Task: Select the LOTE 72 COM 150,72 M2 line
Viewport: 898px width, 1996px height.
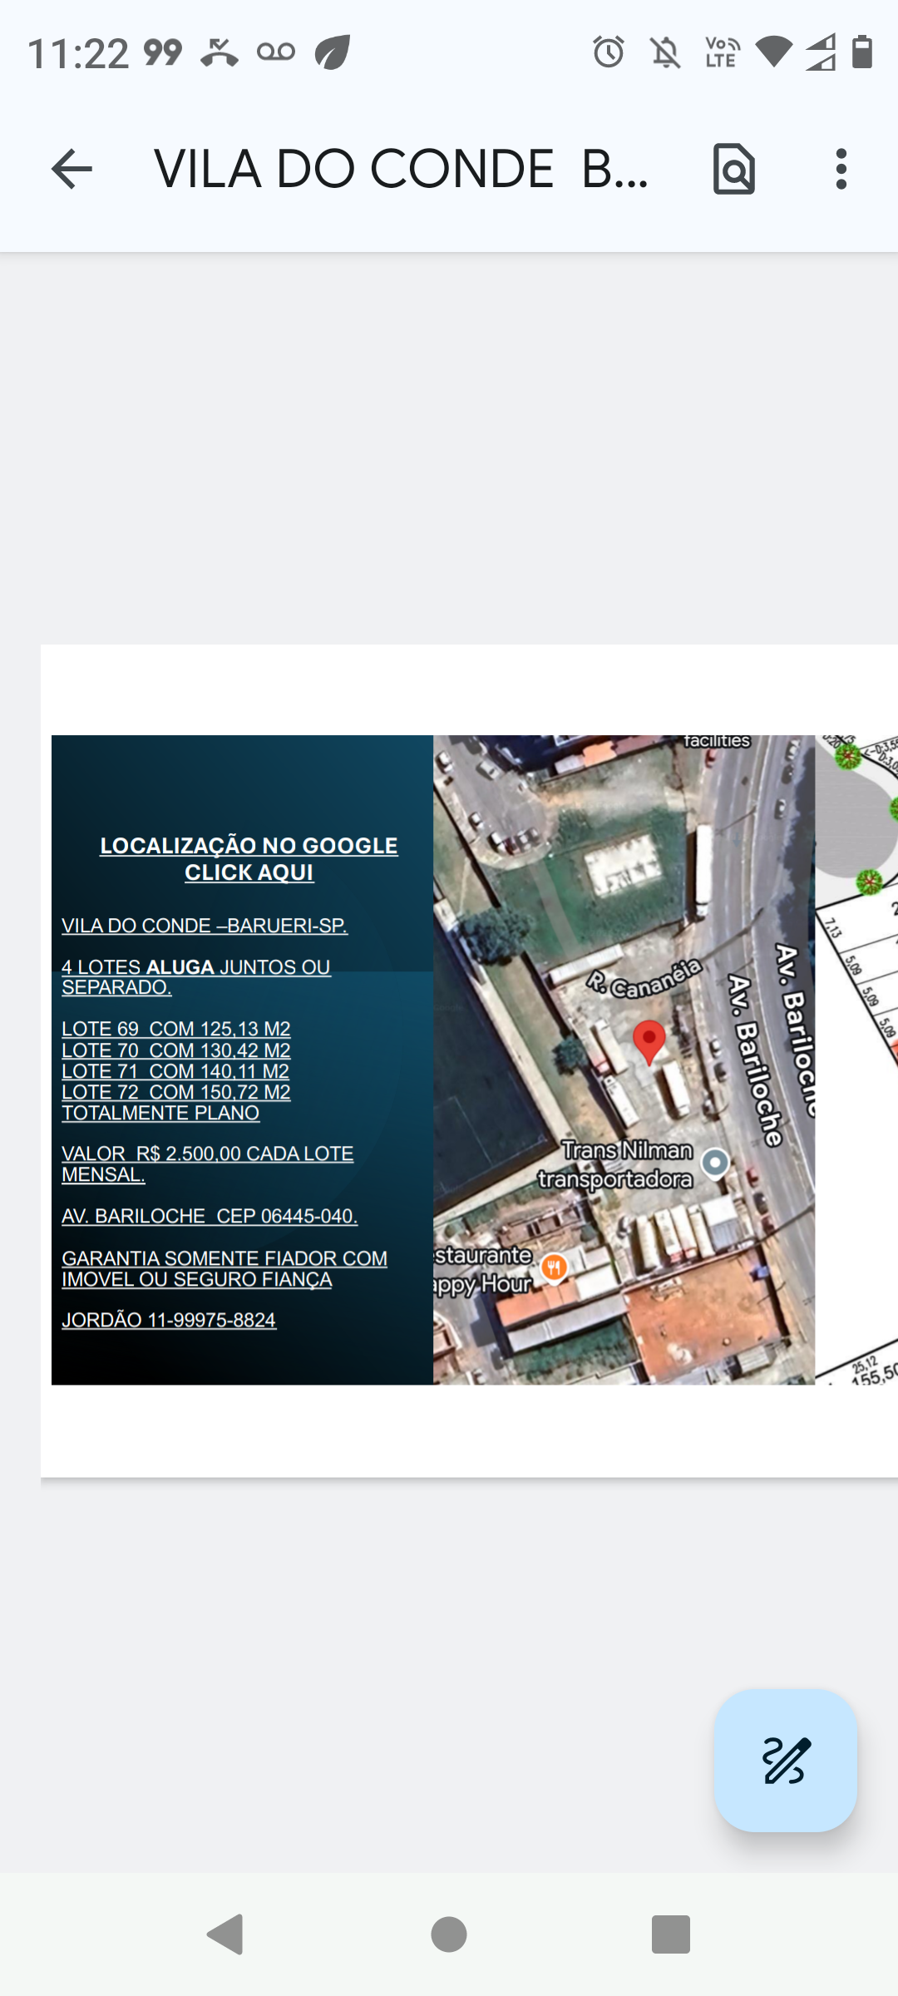Action: (176, 1092)
